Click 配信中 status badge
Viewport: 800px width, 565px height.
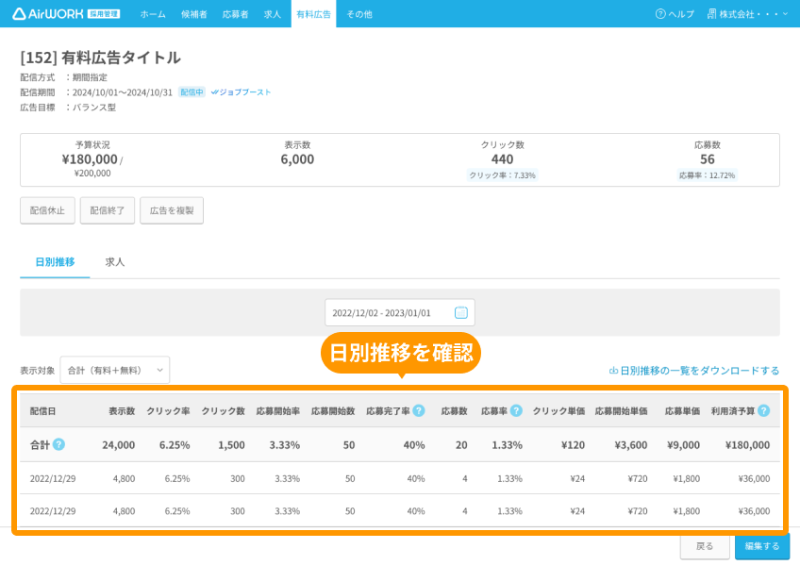192,92
